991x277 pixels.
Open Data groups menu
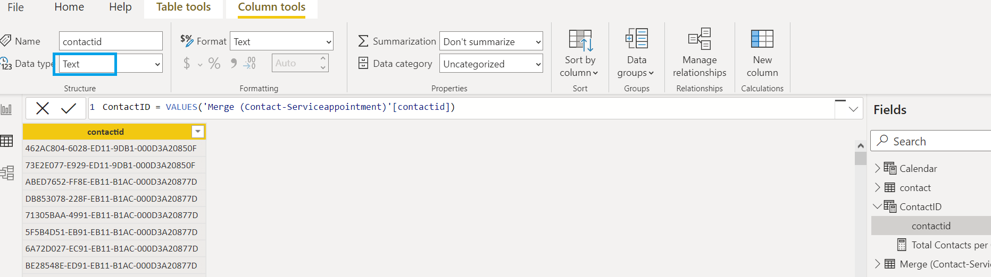point(636,53)
